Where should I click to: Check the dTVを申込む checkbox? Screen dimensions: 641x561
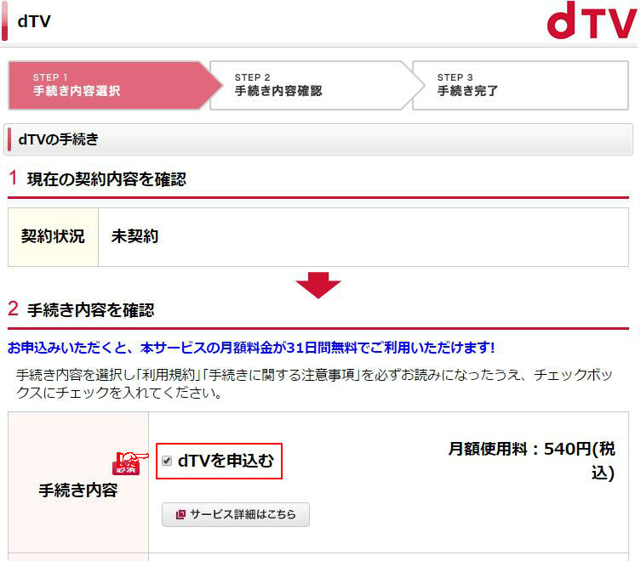[x=166, y=461]
